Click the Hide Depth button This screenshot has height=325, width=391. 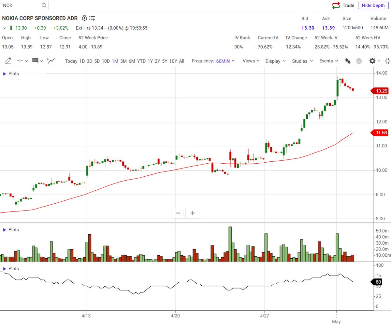[373, 6]
